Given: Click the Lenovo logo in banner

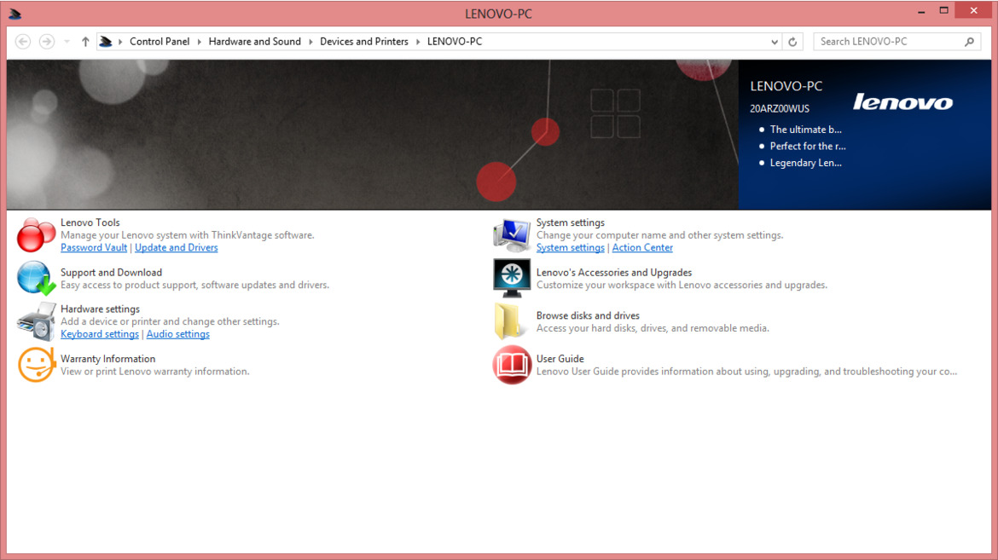Looking at the screenshot, I should (x=902, y=101).
